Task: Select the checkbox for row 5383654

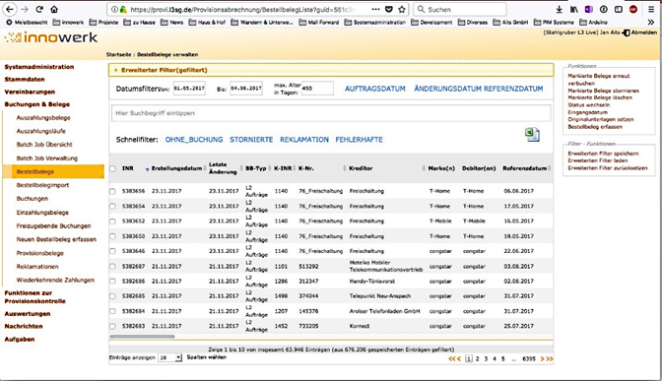Action: (x=112, y=207)
